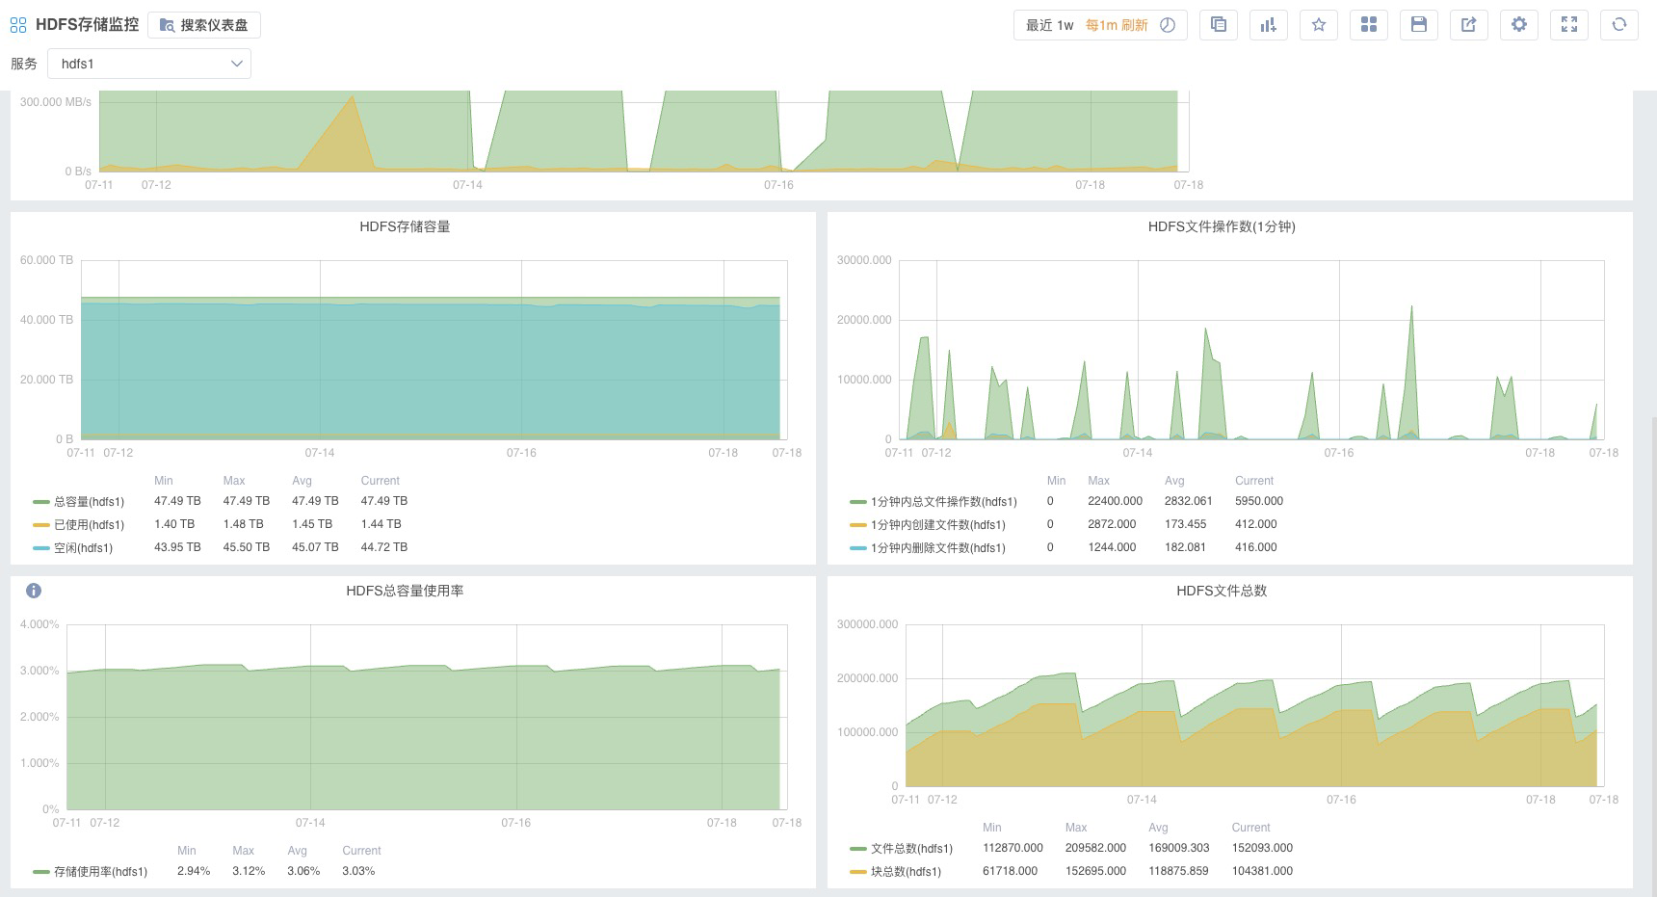Click the 182.081 average deleted files value
This screenshot has width=1657, height=897.
pos(1185,547)
